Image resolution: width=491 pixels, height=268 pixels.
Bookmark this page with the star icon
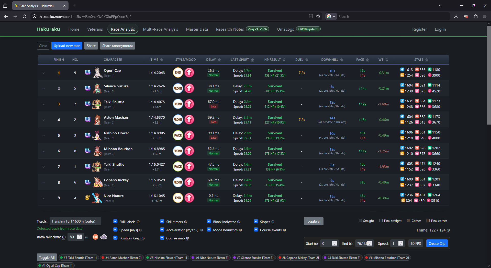coord(318,16)
